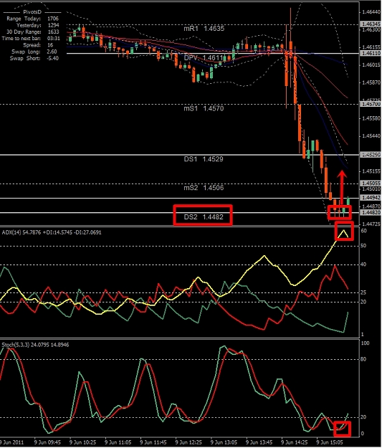
Task: Click the 9 Jun 13:05 time label
Action: [224, 442]
